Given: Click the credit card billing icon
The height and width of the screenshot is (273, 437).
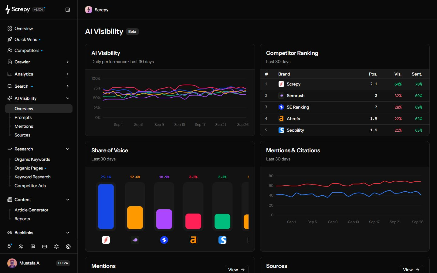Looking at the screenshot, I should pos(45,247).
